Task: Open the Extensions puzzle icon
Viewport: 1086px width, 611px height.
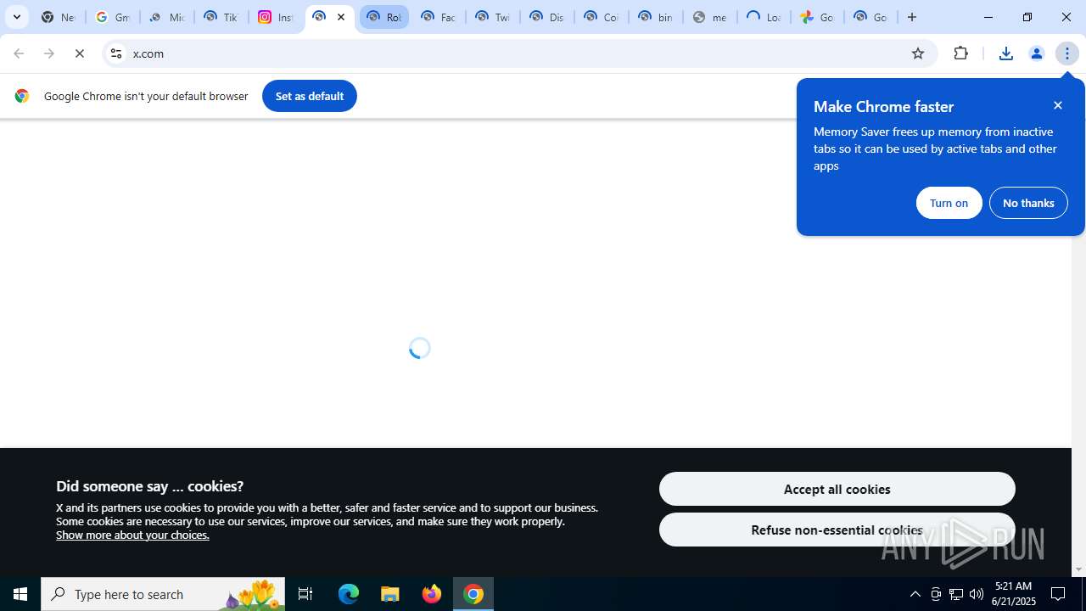Action: coord(960,53)
